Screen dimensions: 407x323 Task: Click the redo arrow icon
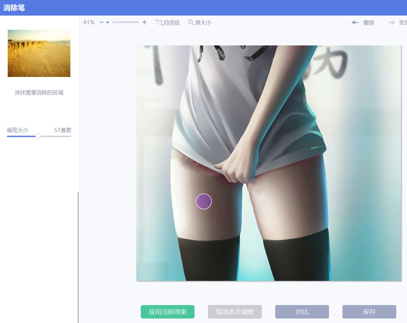[391, 22]
